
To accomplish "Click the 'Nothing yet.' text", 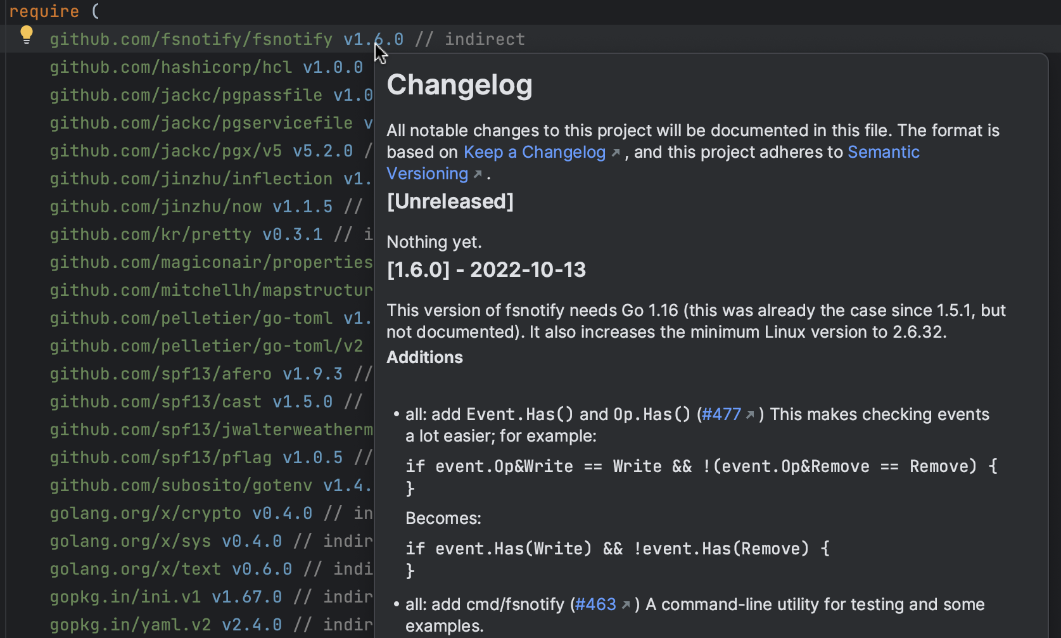I will pyautogui.click(x=434, y=242).
